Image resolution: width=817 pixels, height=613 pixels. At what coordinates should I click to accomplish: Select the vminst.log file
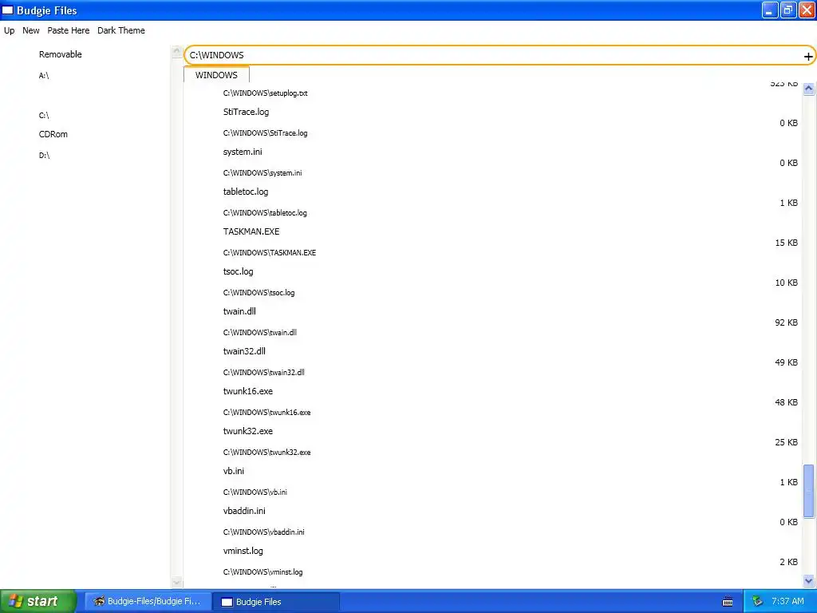pyautogui.click(x=243, y=551)
